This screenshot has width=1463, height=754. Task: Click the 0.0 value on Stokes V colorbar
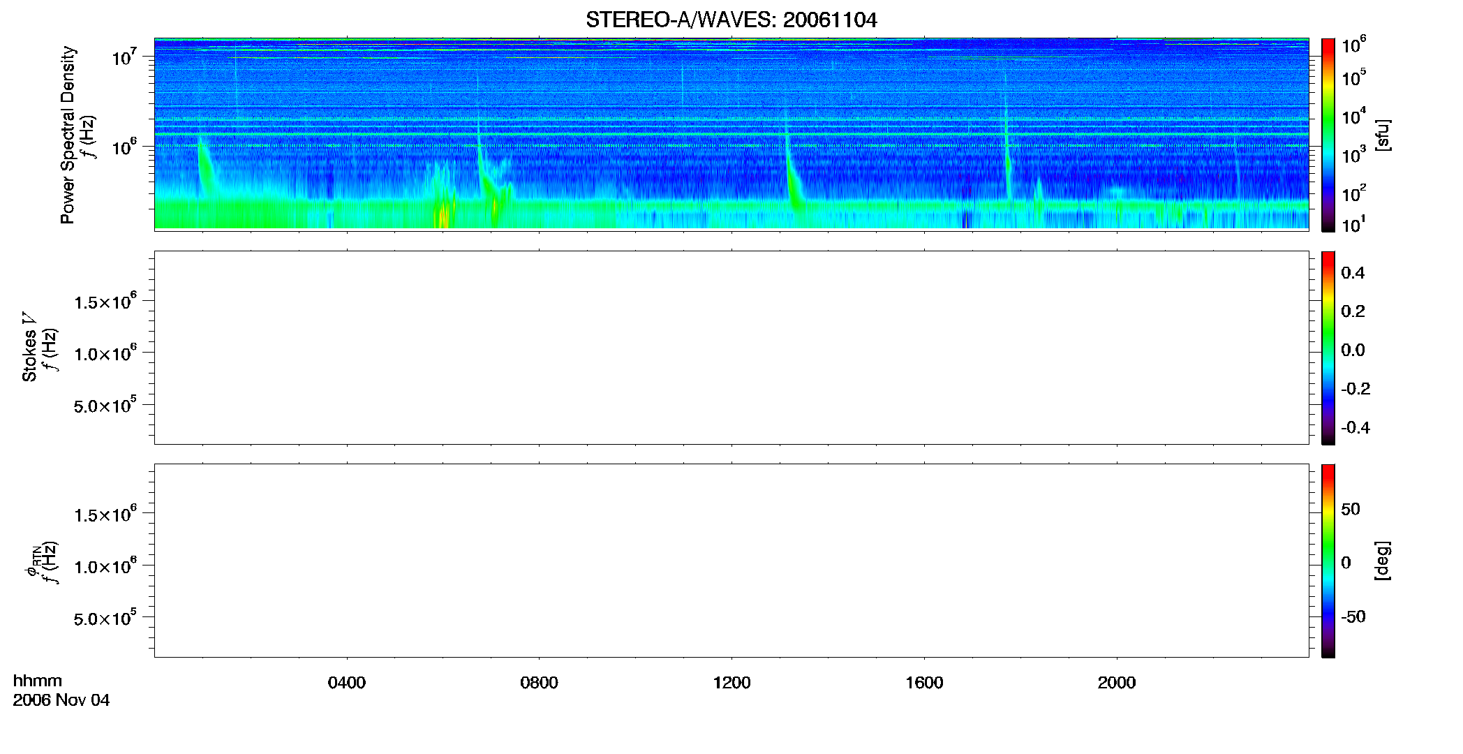(x=1353, y=350)
